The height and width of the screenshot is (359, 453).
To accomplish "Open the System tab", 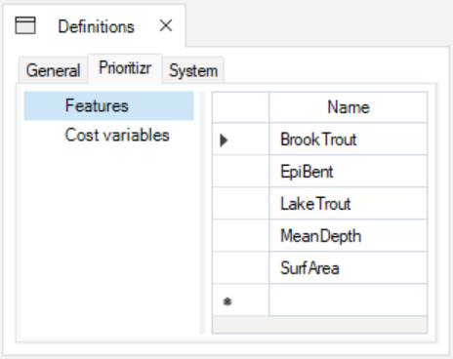I will (x=193, y=70).
